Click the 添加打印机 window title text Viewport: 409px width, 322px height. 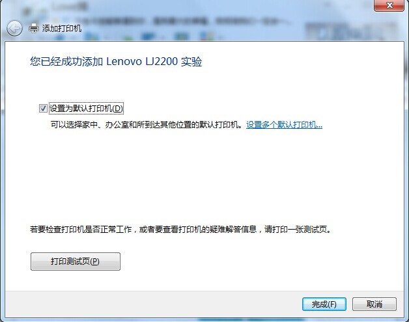62,28
